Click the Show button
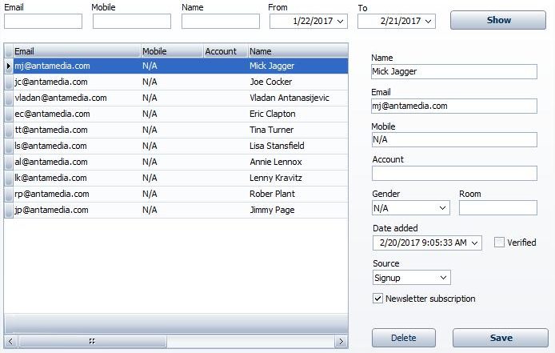Viewport: 555px width, 353px height. coord(498,20)
